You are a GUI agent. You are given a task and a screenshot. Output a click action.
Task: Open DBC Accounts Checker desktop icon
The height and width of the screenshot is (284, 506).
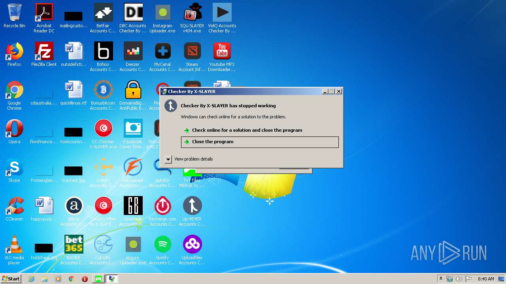click(133, 18)
